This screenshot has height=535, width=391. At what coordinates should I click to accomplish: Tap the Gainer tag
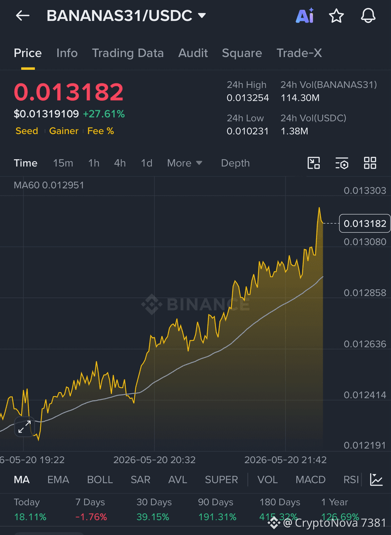pyautogui.click(x=64, y=131)
